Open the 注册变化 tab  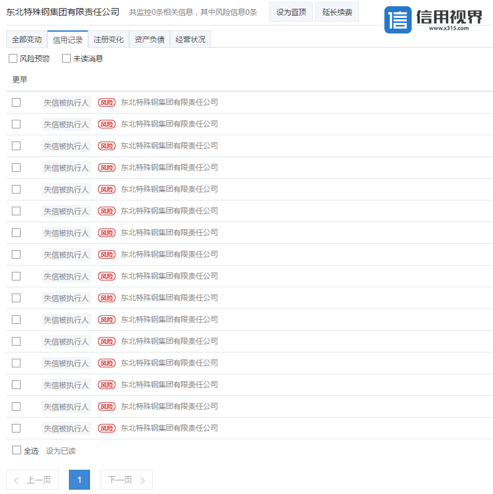coord(109,39)
